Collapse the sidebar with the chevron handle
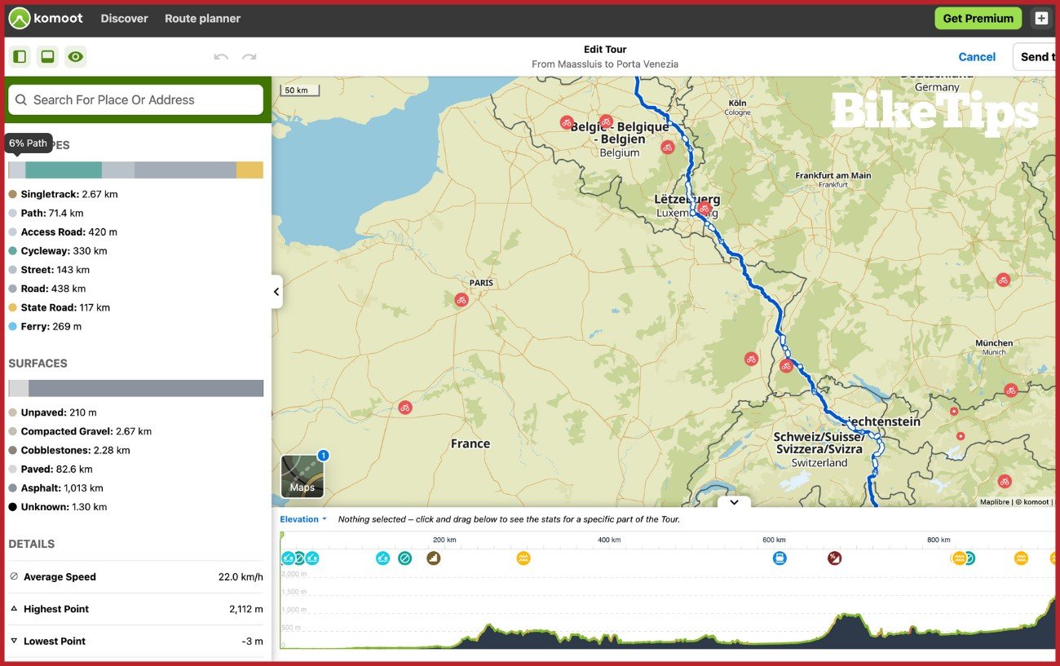Viewport: 1060px width, 666px height. tap(276, 291)
